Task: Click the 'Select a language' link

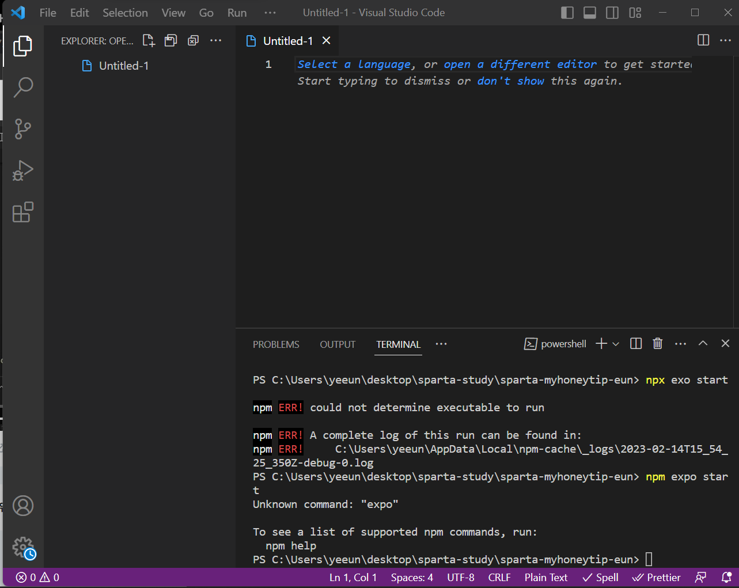Action: tap(354, 65)
